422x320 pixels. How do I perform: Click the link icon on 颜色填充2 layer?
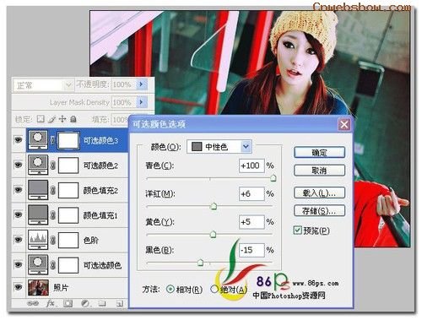[53, 190]
